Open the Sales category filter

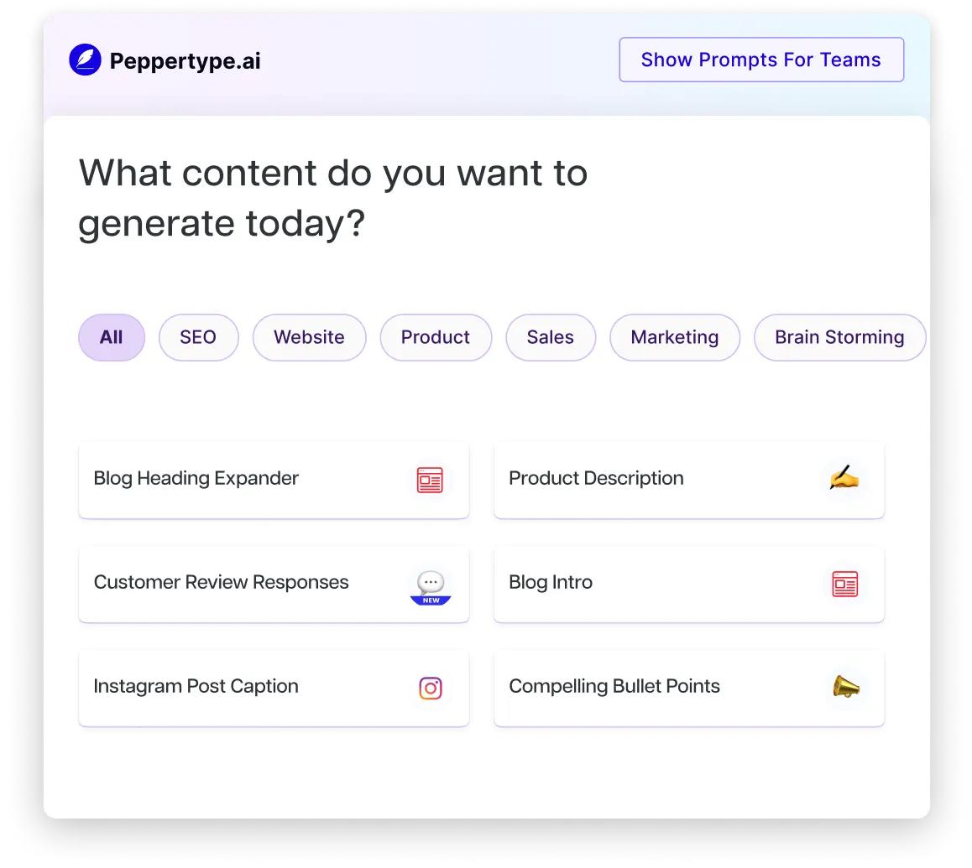click(x=550, y=337)
